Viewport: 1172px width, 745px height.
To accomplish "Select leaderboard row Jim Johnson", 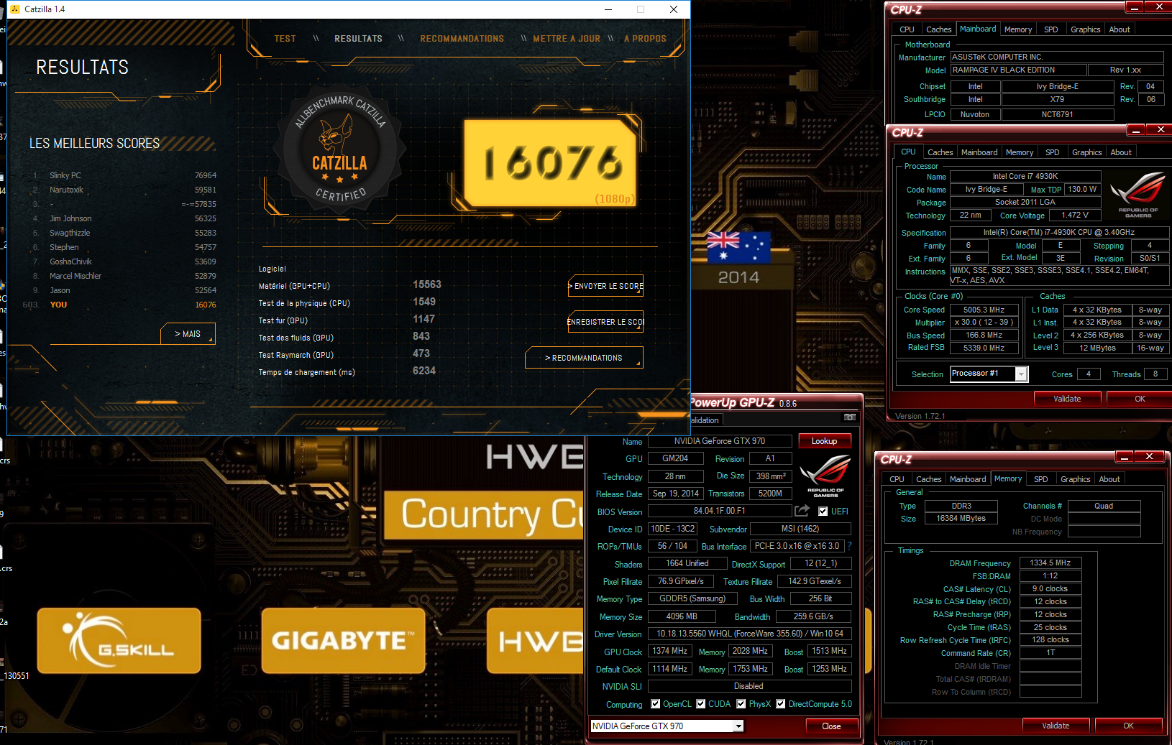I will tap(124, 218).
